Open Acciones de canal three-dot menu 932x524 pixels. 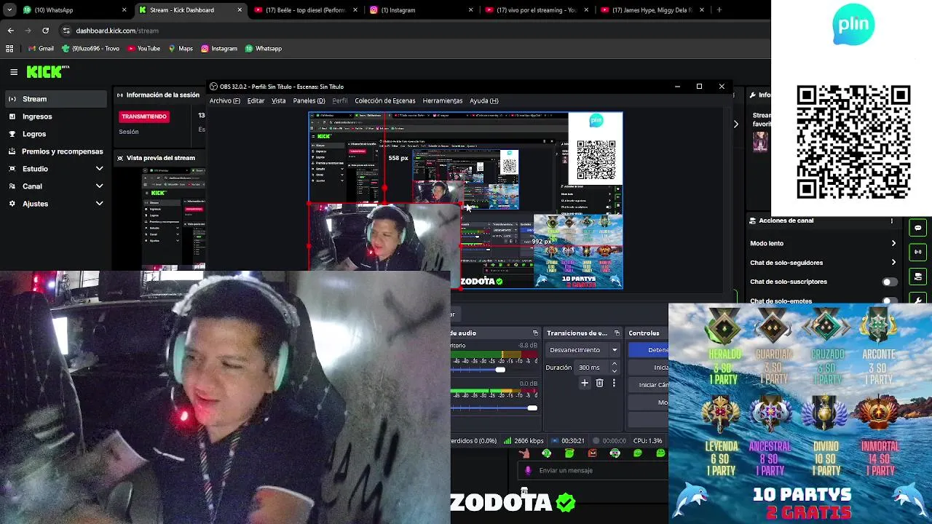[891, 221]
